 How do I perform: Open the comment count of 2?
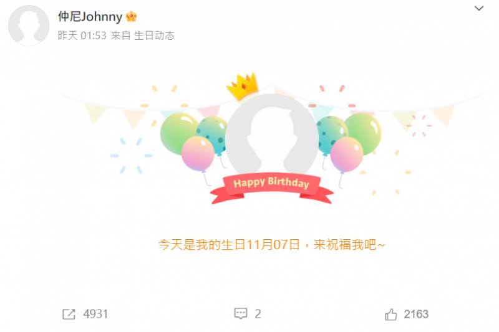tap(258, 314)
